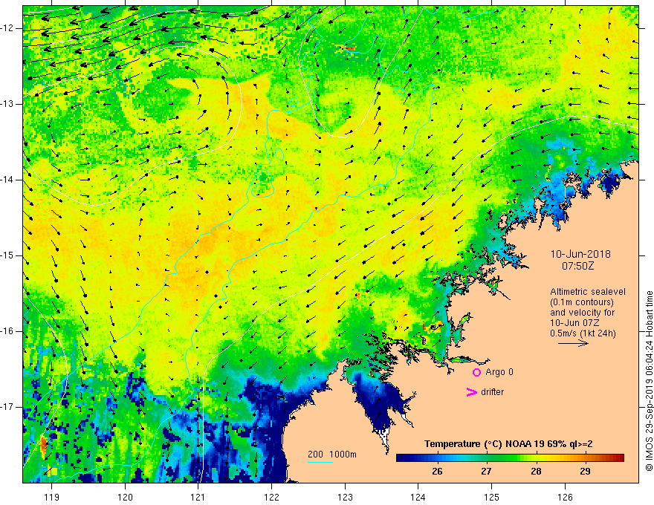Click the 123 longitude axis label

click(345, 497)
